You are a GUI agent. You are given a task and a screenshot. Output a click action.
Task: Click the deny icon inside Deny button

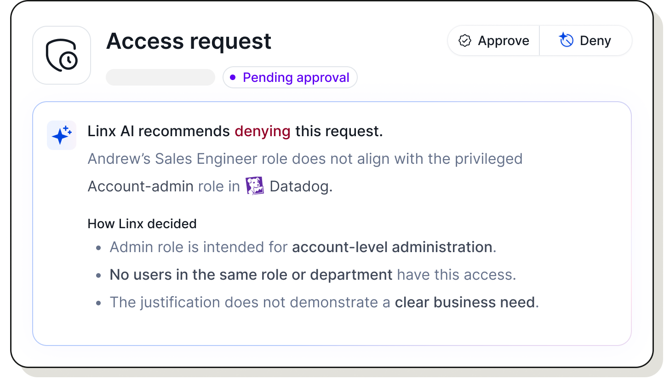click(566, 40)
